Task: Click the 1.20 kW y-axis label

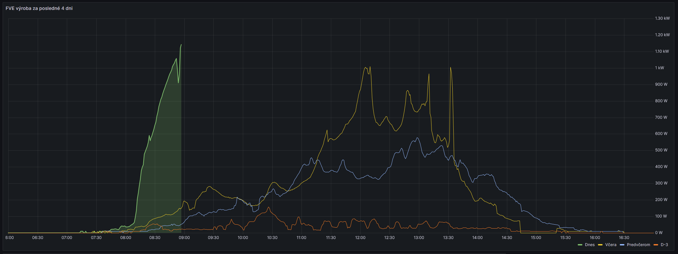Action: (x=662, y=35)
